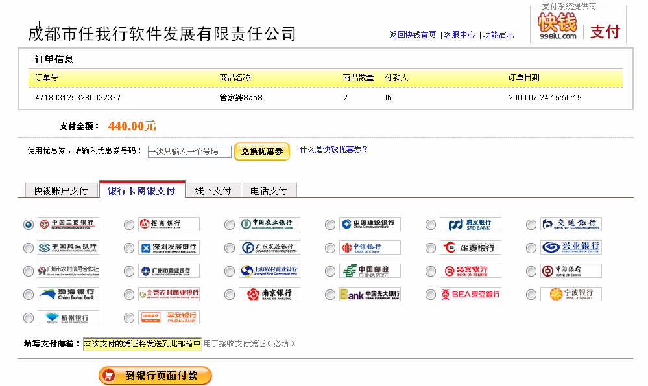Image resolution: width=648 pixels, height=386 pixels.
Task: Select the 杭州银行 radio button
Action: pyautogui.click(x=29, y=318)
